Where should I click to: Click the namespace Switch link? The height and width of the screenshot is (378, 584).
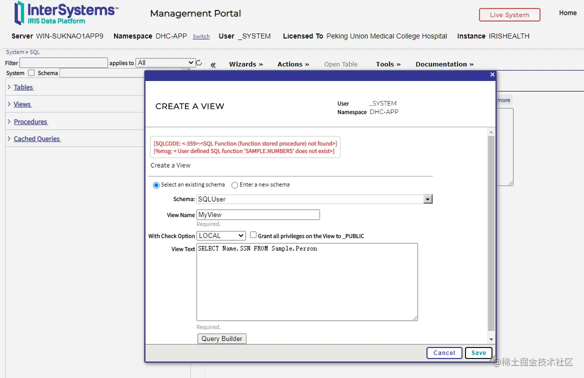pyautogui.click(x=201, y=36)
